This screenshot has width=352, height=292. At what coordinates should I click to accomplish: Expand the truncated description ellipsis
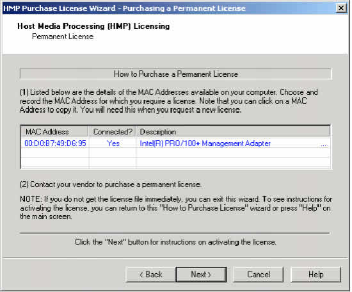tap(324, 145)
